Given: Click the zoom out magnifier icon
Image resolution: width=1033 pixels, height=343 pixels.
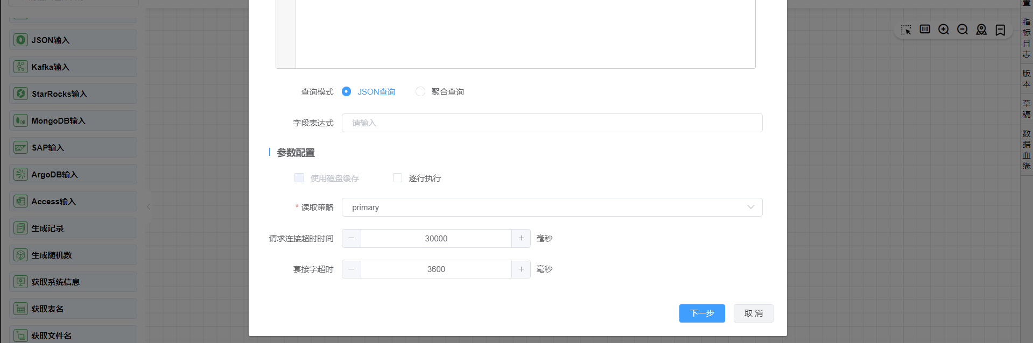Looking at the screenshot, I should (x=962, y=30).
